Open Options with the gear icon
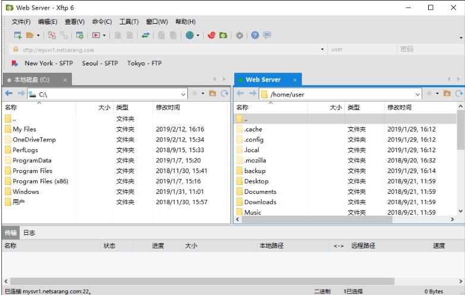This screenshot has height=295, width=465. 239,36
